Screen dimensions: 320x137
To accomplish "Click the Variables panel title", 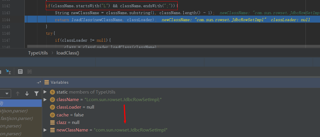I will click(x=59, y=83).
